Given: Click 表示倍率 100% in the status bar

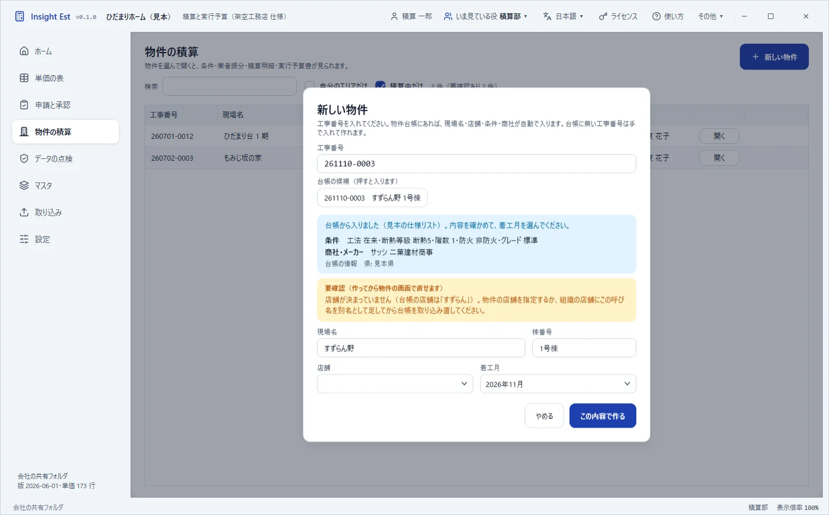Looking at the screenshot, I should [798, 507].
